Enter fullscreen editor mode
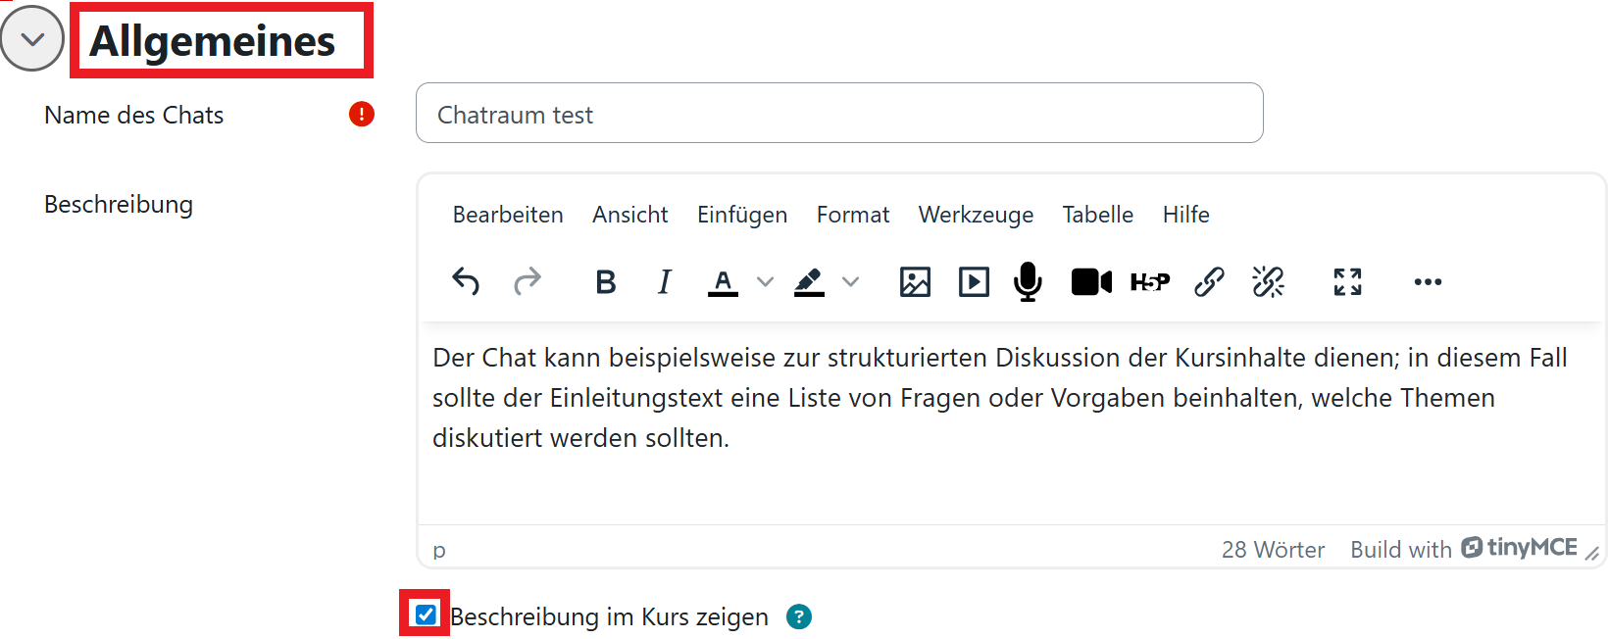 point(1347,282)
